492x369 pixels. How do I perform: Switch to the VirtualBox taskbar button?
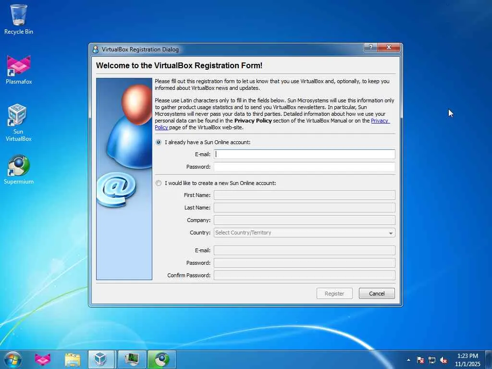tap(101, 359)
